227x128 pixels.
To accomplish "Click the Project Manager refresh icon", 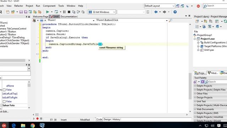I will [225, 21].
